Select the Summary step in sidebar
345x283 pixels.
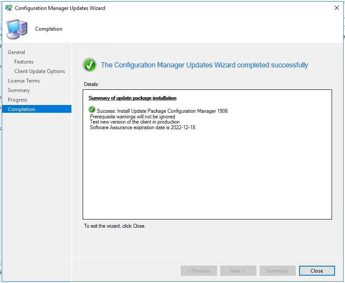pyautogui.click(x=19, y=90)
